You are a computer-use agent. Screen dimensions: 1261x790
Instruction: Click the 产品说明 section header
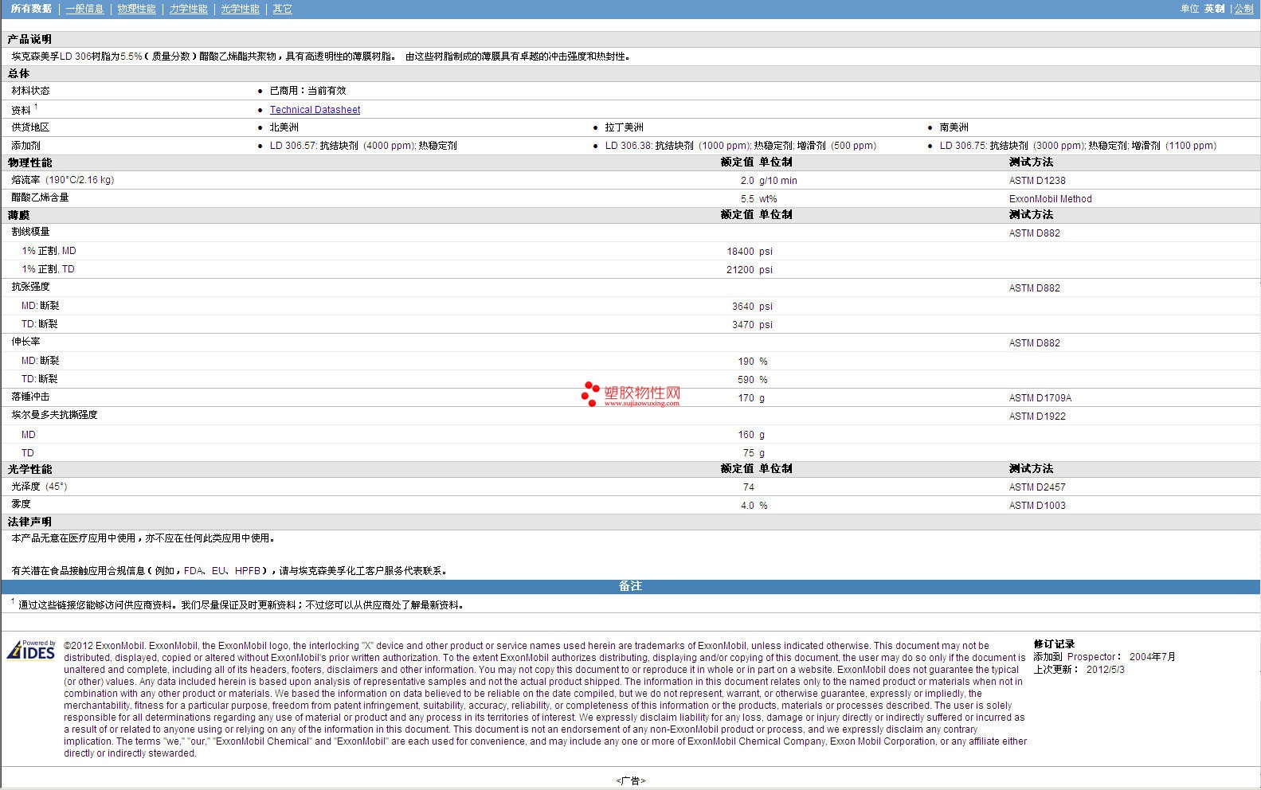pyautogui.click(x=29, y=39)
